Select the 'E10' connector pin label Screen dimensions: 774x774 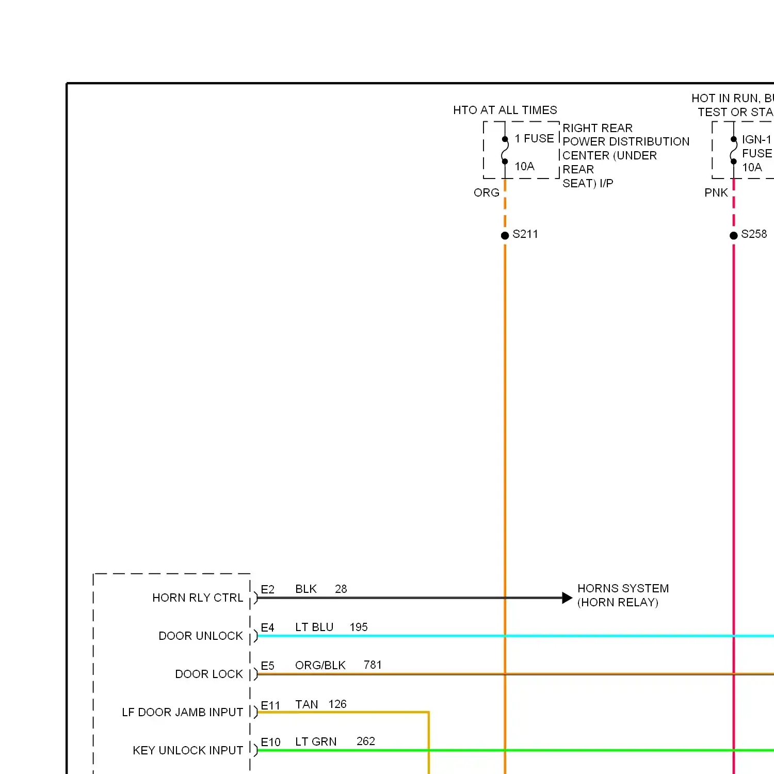click(x=270, y=742)
